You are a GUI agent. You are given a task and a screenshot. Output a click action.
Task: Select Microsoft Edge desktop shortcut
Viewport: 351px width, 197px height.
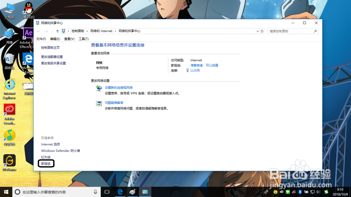28,63
